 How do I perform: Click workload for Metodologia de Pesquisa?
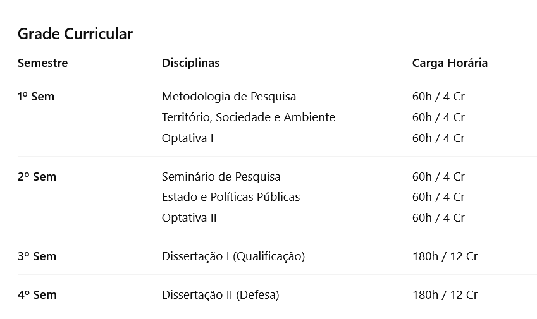pyautogui.click(x=438, y=97)
